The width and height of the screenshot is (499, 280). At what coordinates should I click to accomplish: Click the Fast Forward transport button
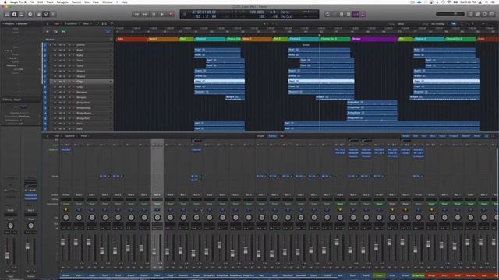(x=145, y=14)
